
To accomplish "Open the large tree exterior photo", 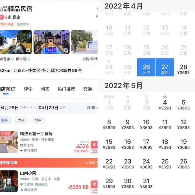I will tap(84, 42).
